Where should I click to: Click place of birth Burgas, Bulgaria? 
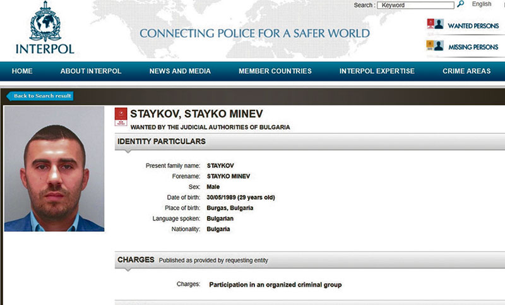(230, 208)
